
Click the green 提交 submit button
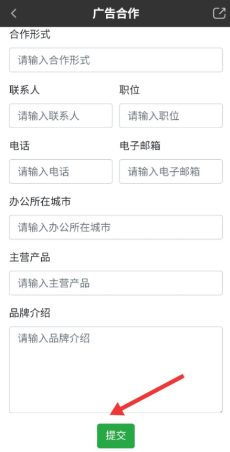point(116,435)
